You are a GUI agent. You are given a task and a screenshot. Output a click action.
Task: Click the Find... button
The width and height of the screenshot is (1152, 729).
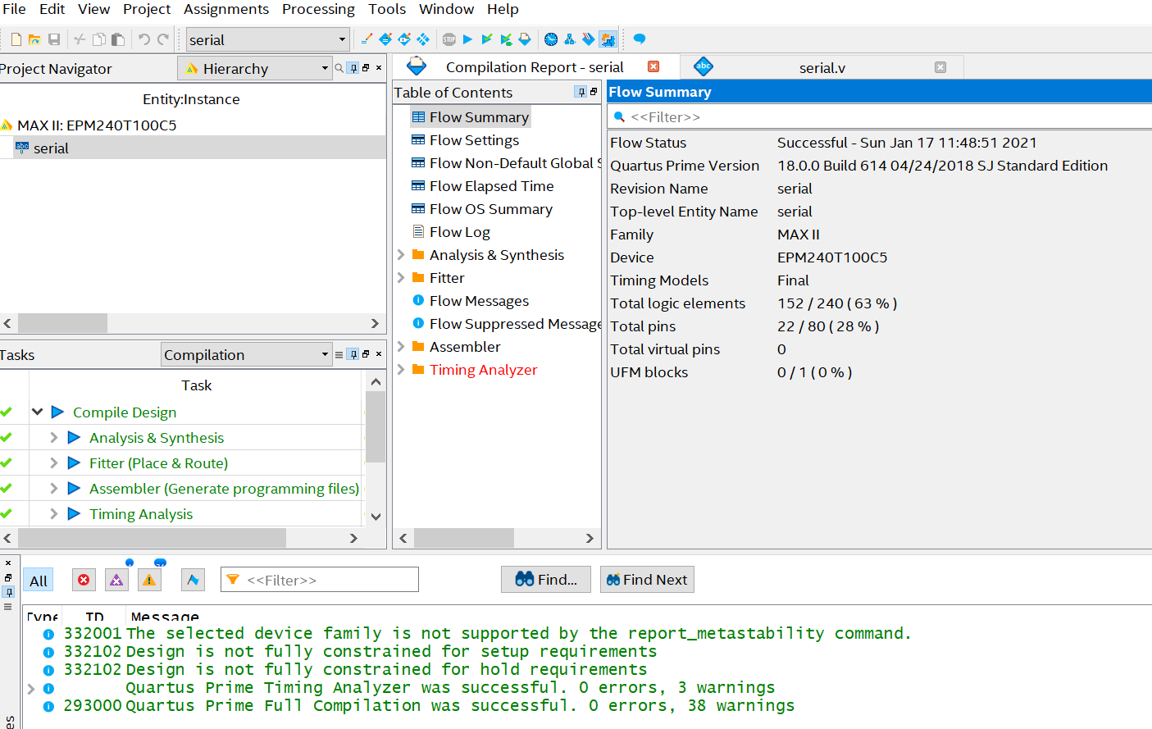coord(546,580)
